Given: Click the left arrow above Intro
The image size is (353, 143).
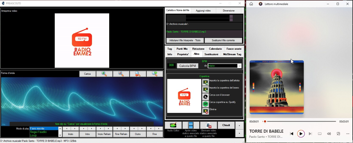Looking at the screenshot, I should click(x=84, y=129).
